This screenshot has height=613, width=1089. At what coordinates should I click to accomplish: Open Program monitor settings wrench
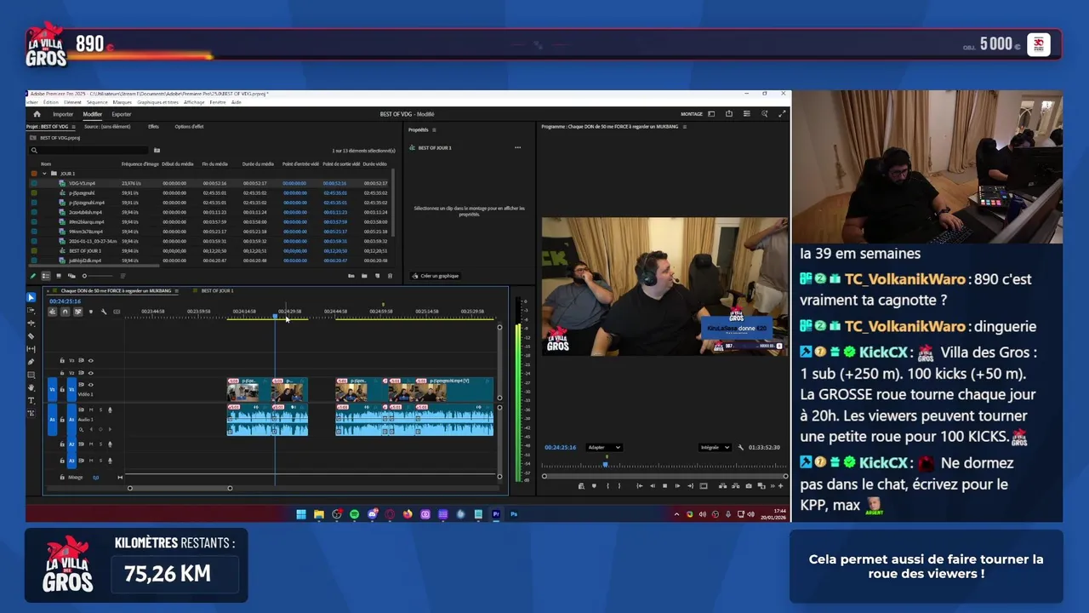[740, 448]
